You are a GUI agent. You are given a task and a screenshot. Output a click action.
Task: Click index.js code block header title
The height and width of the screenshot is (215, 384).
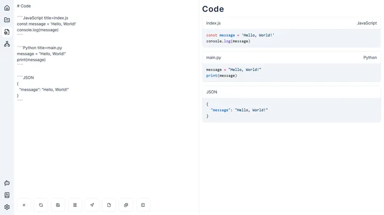213,23
